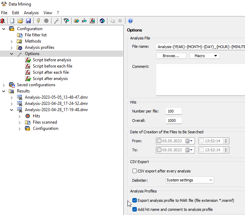Click the Script before each file fx icon
This screenshot has height=215, width=245.
click(28, 66)
